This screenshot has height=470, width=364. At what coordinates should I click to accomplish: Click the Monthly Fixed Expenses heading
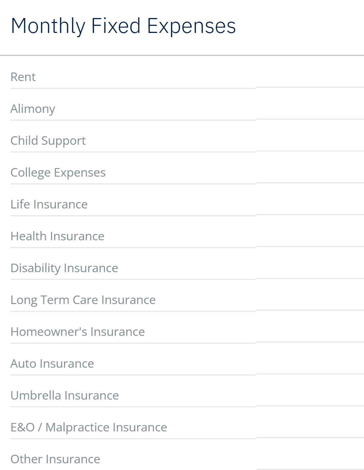123,26
